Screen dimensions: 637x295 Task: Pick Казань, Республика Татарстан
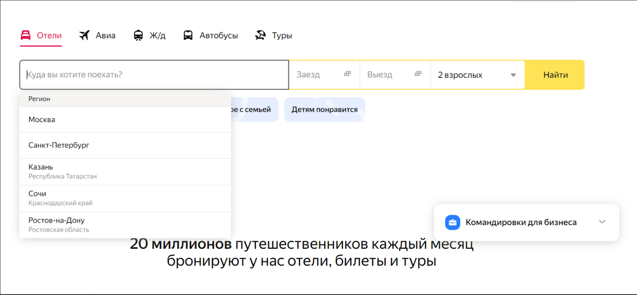coord(125,172)
